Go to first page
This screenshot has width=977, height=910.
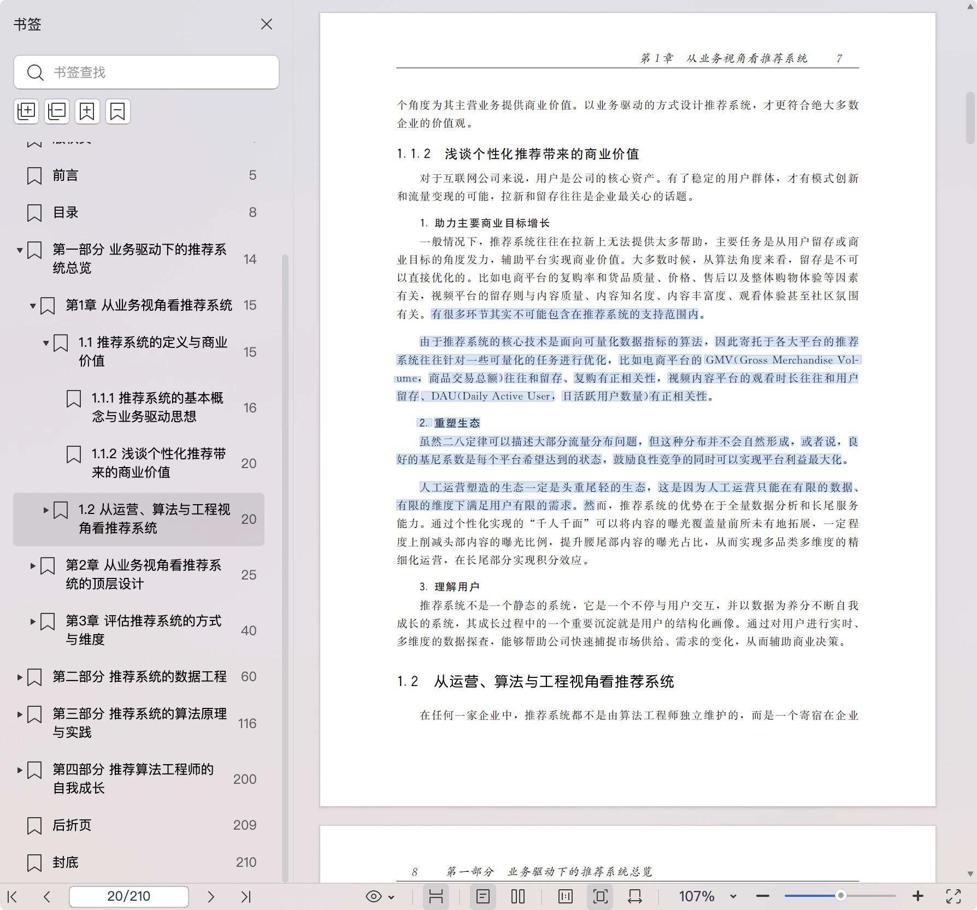point(13,896)
